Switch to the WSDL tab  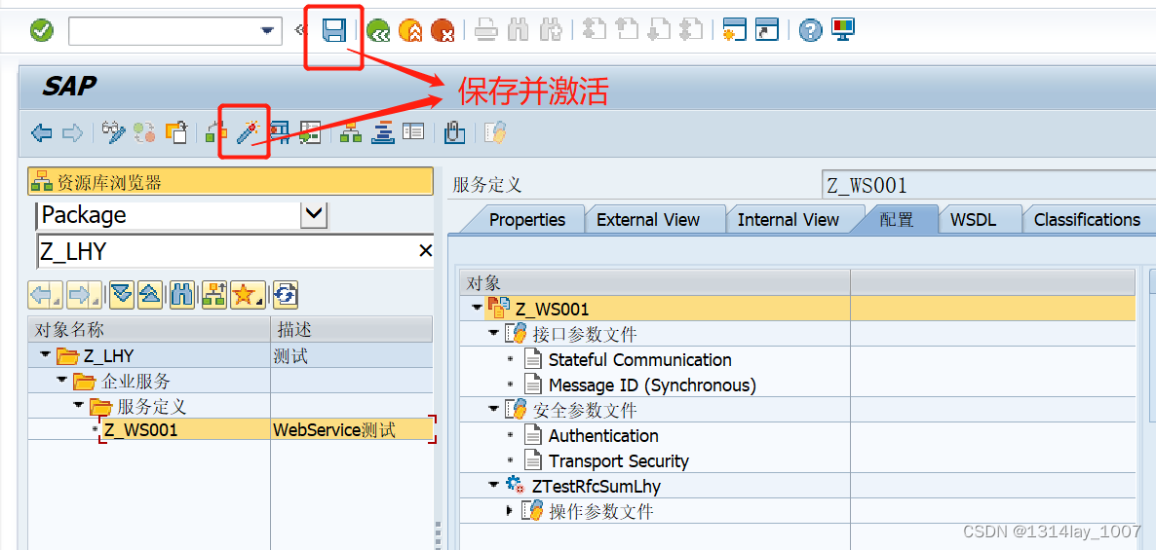pyautogui.click(x=973, y=219)
